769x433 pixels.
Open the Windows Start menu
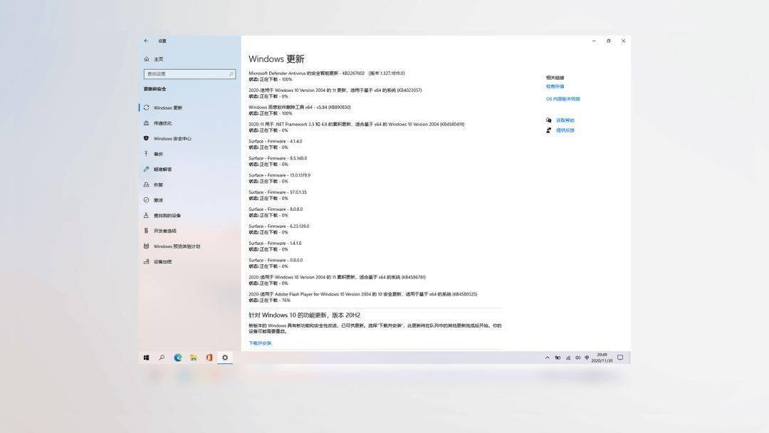pos(146,358)
